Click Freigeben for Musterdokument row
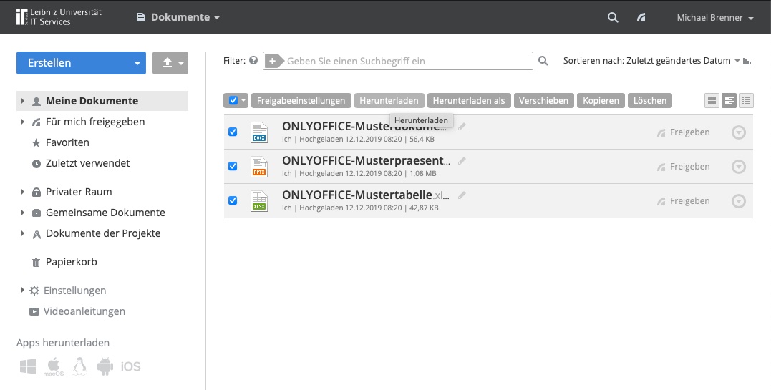This screenshot has height=390, width=771. tap(684, 132)
